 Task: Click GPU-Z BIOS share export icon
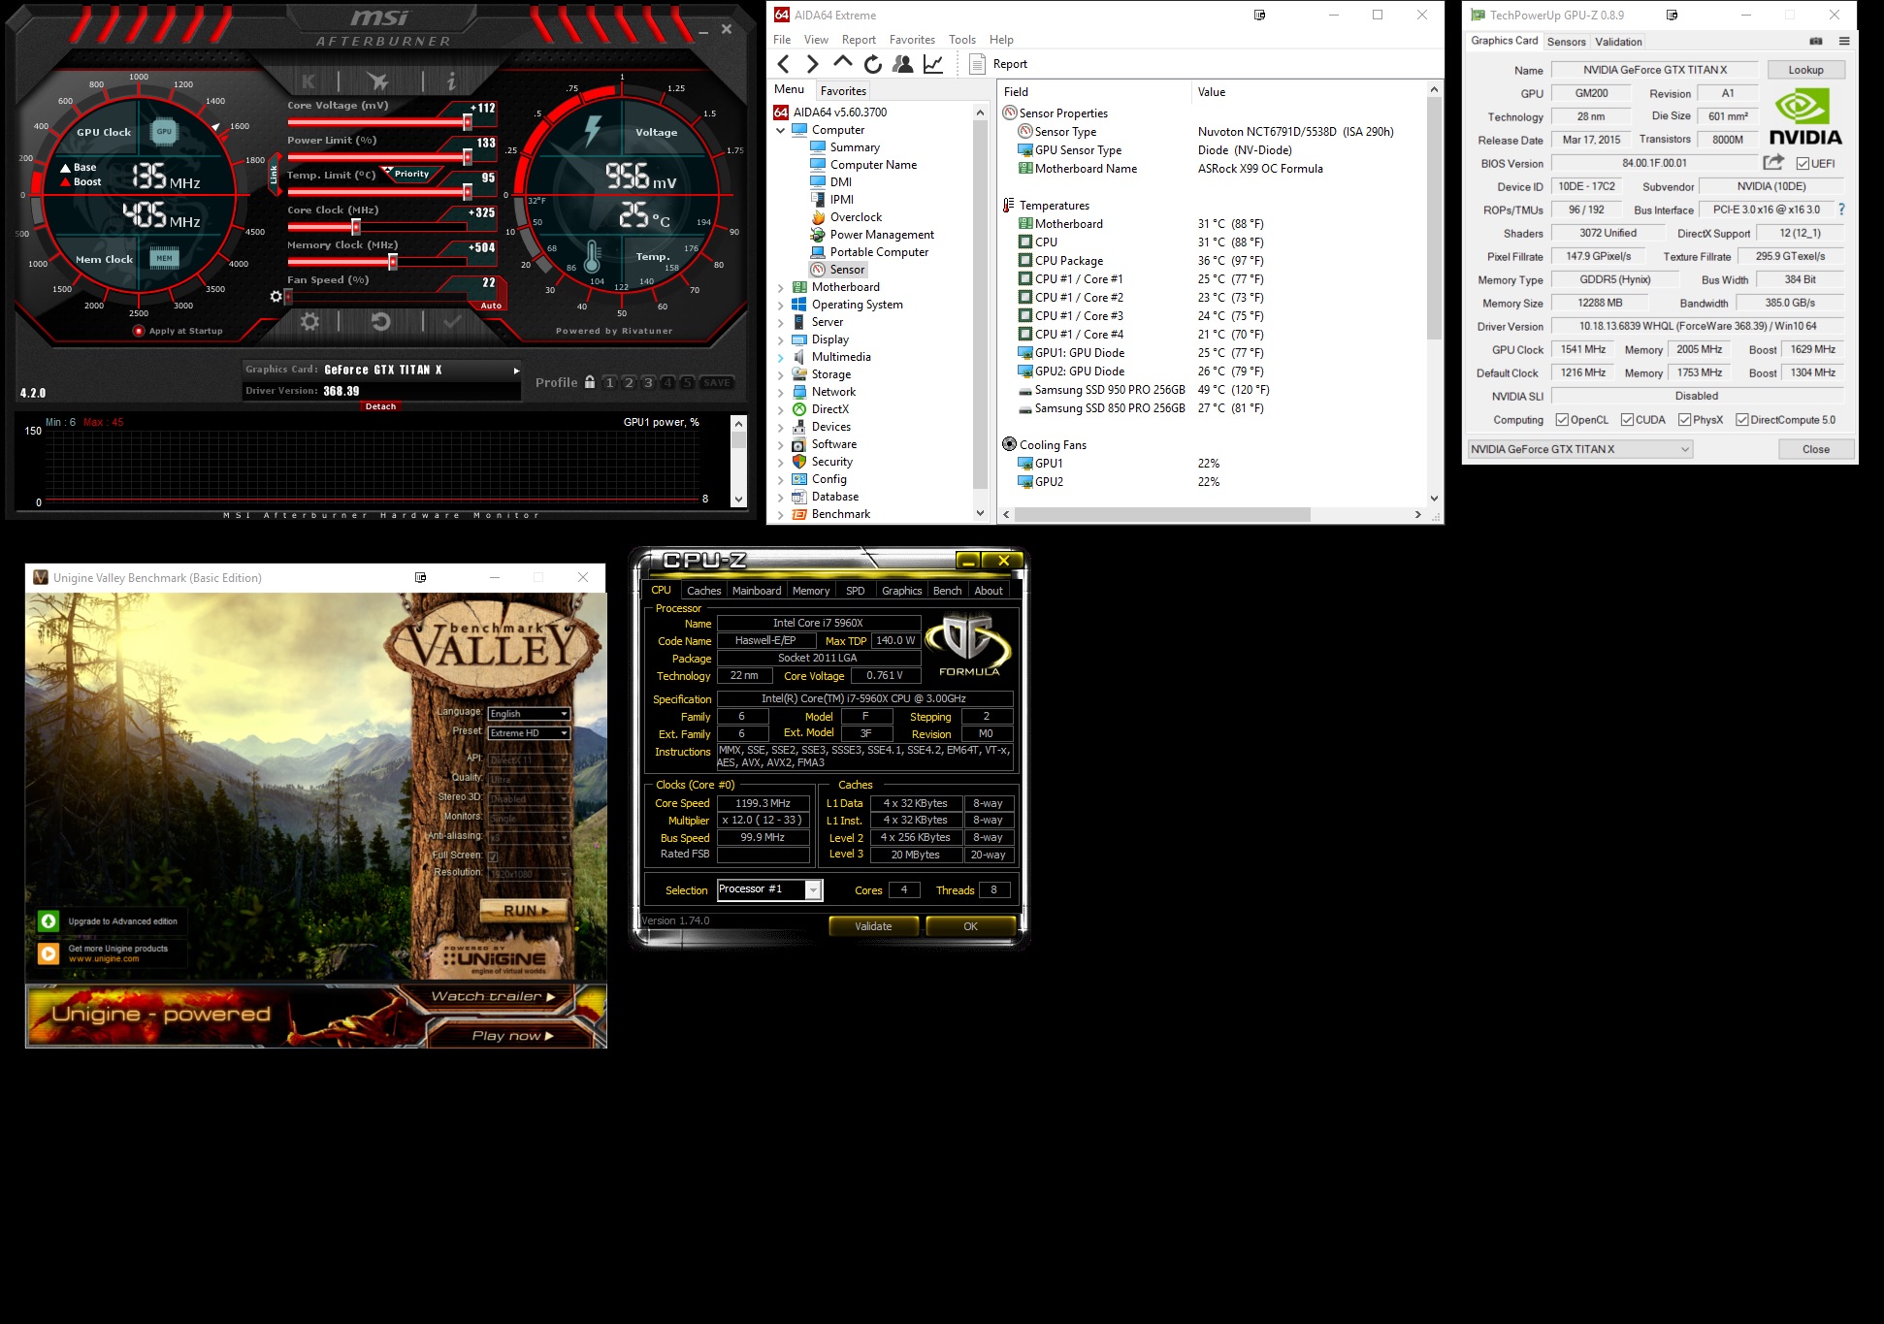[1774, 163]
